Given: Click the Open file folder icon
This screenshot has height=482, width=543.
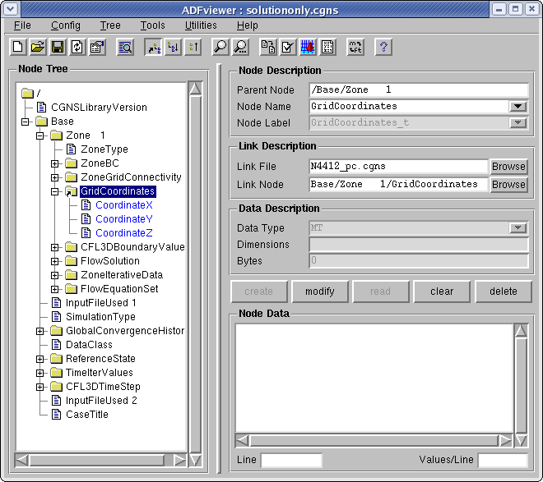Looking at the screenshot, I should coord(38,47).
